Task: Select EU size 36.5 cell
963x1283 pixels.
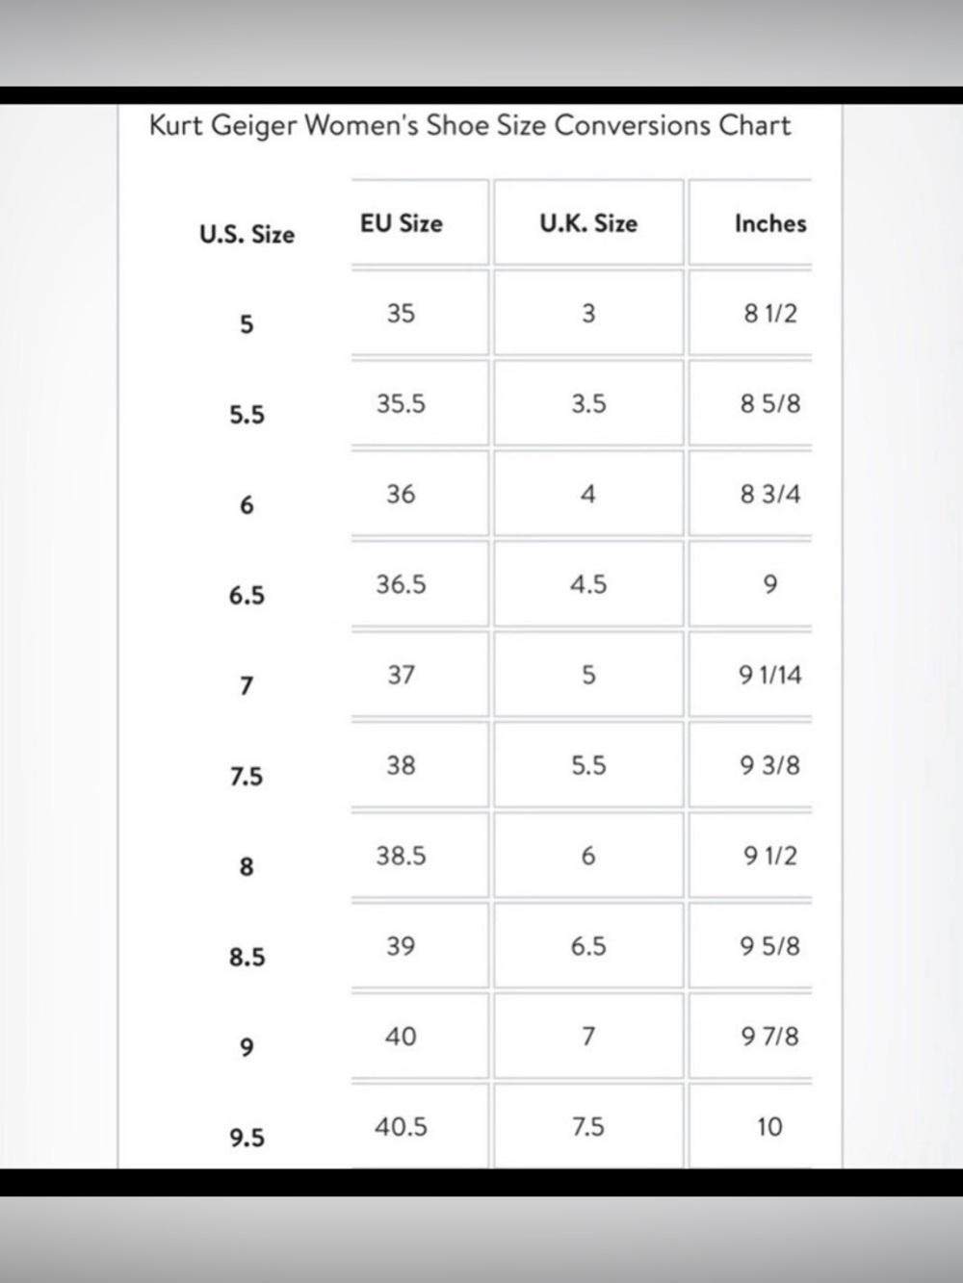Action: coord(420,584)
